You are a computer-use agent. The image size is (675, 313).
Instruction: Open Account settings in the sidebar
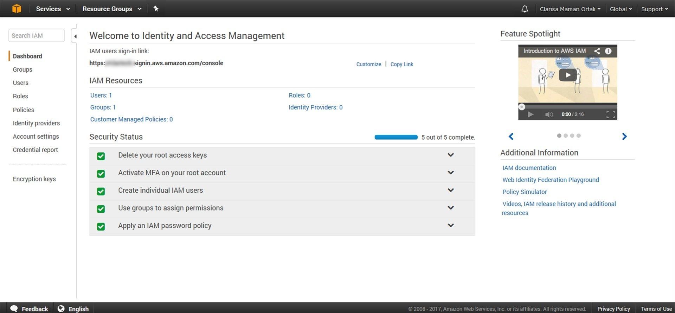pos(36,136)
